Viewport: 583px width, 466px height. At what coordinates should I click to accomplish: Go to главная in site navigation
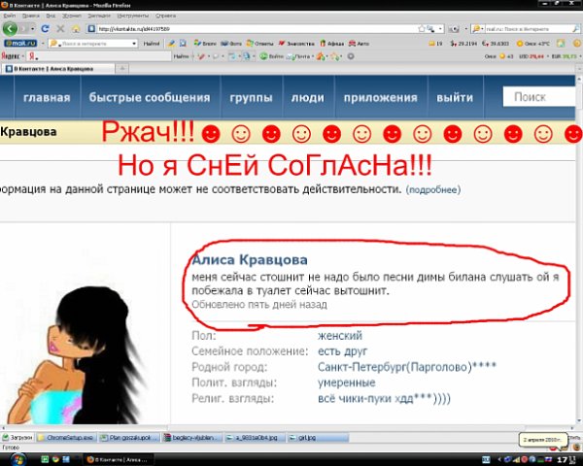point(47,98)
